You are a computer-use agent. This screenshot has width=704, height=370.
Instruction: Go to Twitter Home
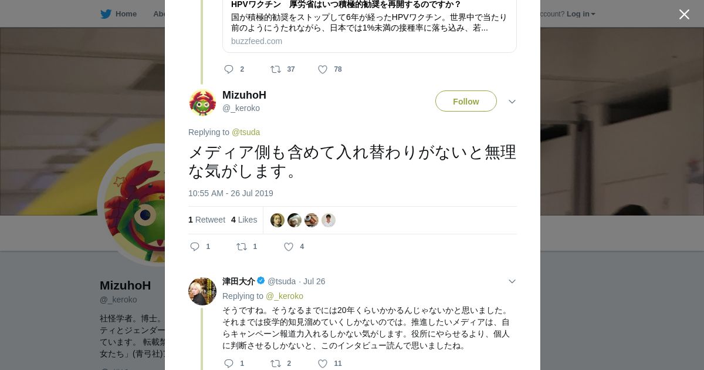tap(119, 14)
